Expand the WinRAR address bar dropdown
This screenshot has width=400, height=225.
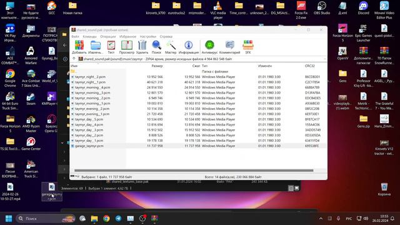324,59
